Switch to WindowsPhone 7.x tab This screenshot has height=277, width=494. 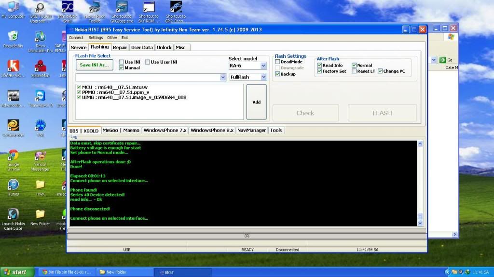coord(165,131)
